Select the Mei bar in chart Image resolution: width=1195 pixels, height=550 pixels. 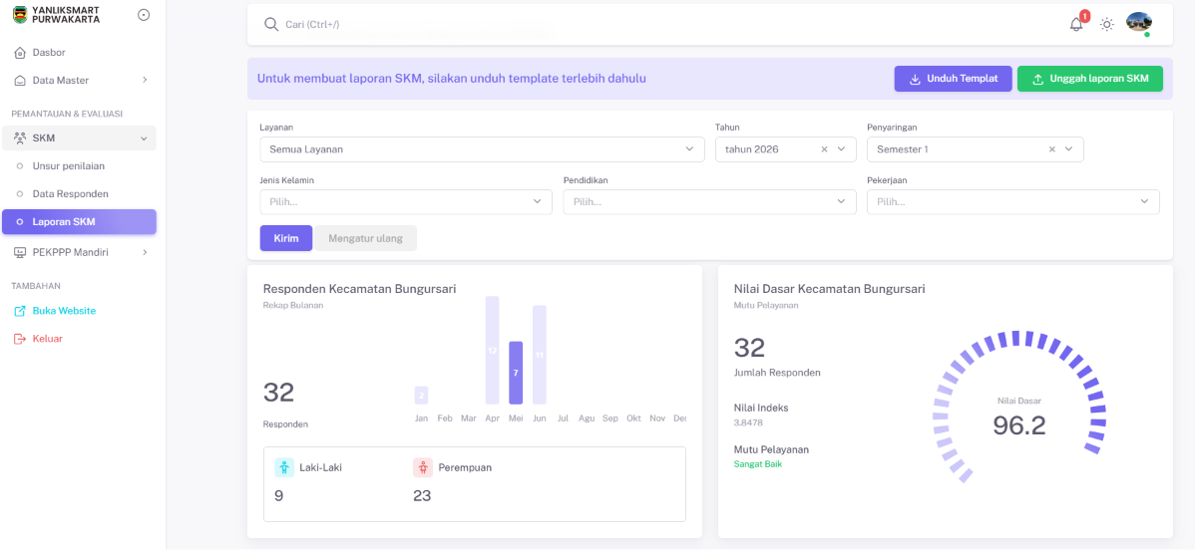pyautogui.click(x=516, y=373)
